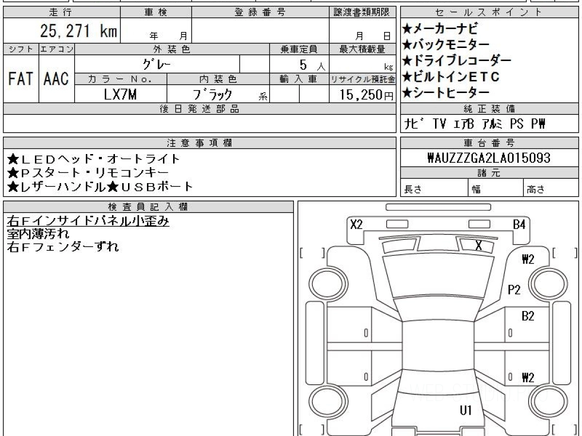Viewport: 582px width, 436px height.
Task: Click the 車検 header cell
Action: 156,13
